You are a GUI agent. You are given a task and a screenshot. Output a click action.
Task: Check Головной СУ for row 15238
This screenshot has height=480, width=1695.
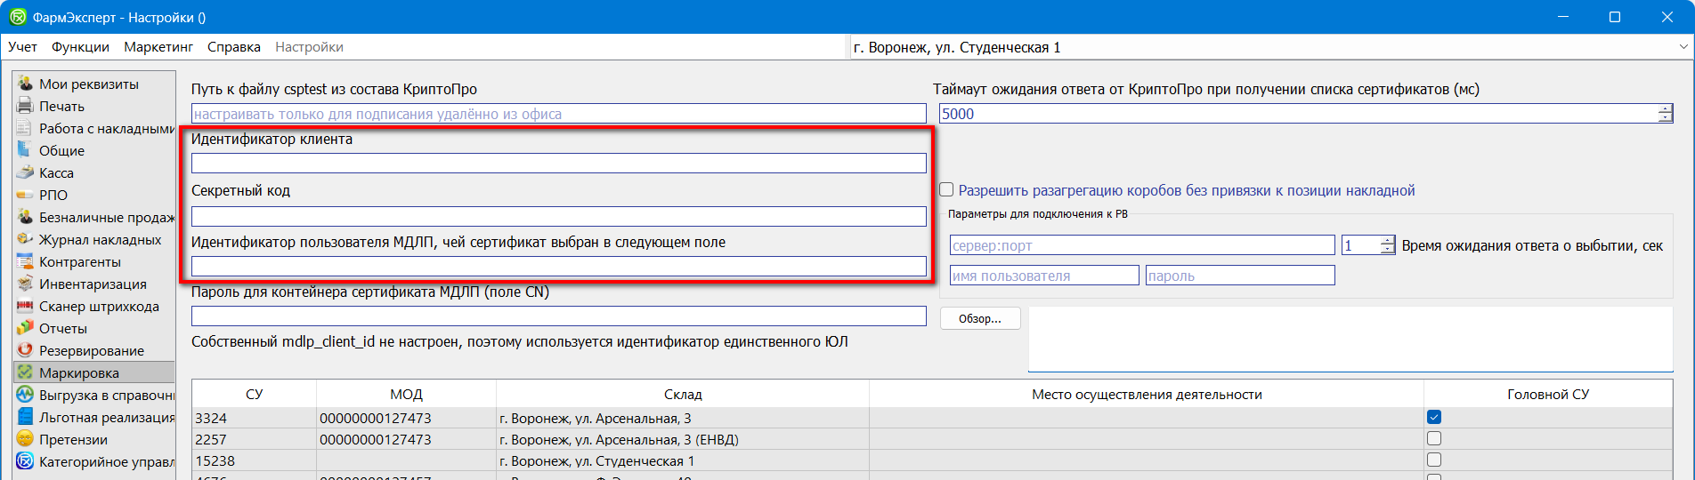pos(1433,460)
